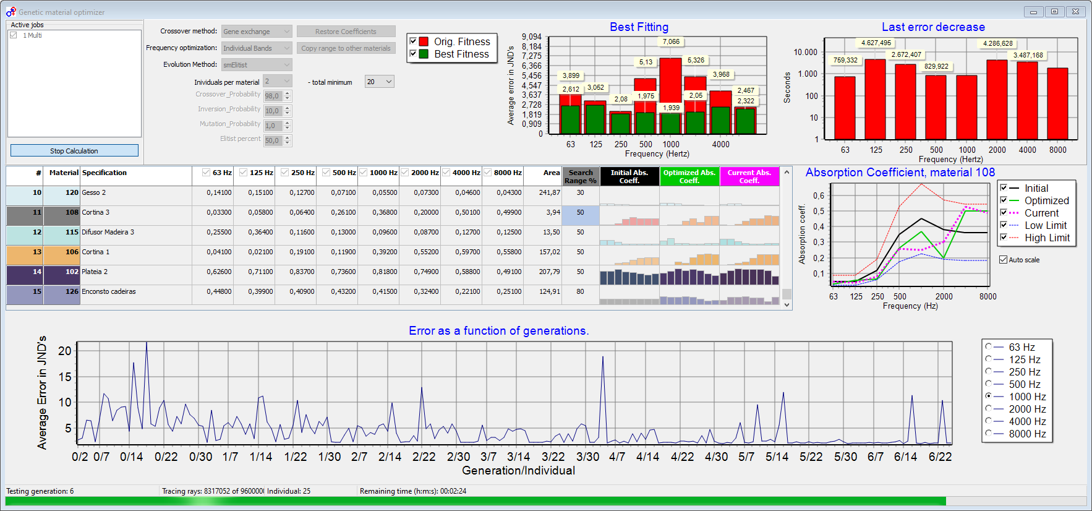This screenshot has width=1092, height=511.
Task: Uncheck the High Limit series checkbox
Action: (x=1004, y=238)
